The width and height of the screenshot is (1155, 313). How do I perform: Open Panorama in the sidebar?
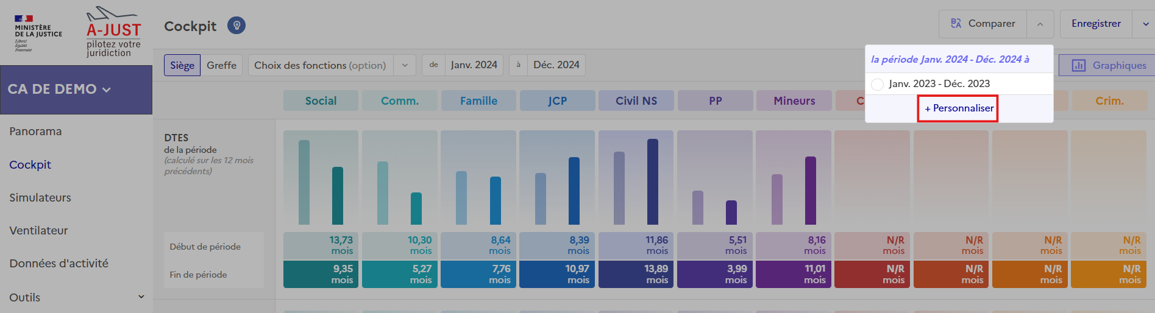click(x=35, y=132)
